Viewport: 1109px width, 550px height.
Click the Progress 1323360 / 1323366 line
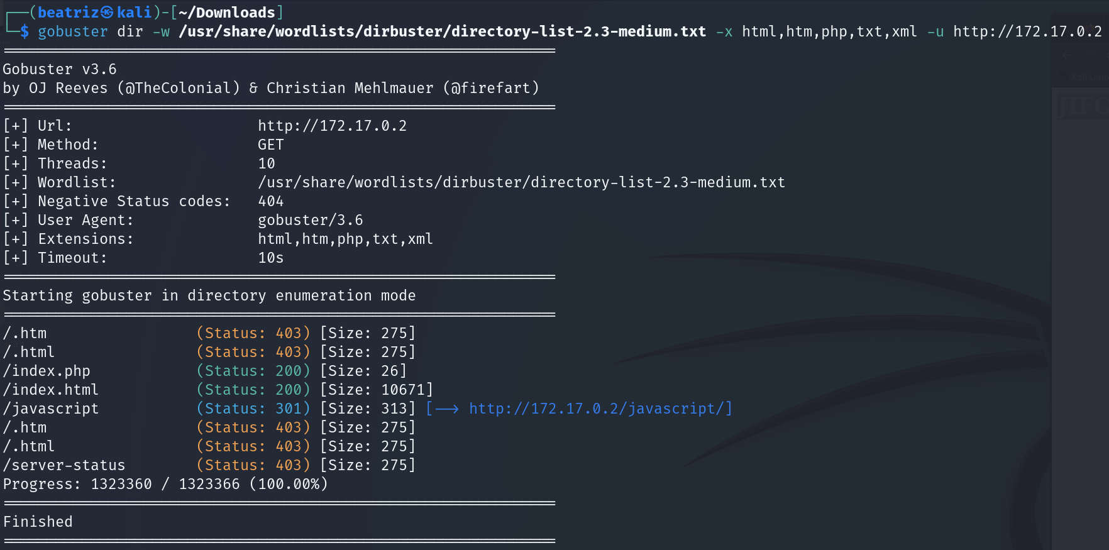[x=165, y=484]
